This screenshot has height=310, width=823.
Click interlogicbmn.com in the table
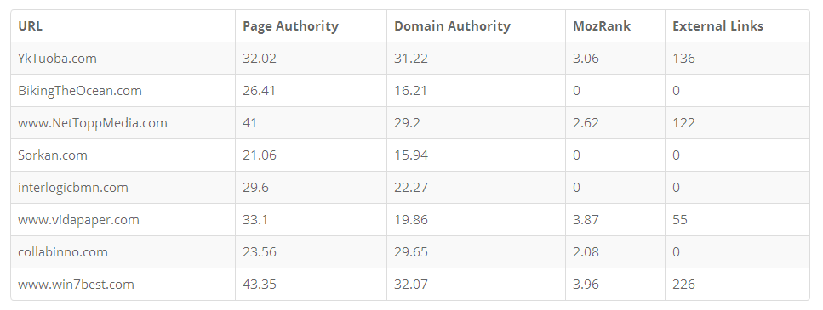point(73,188)
